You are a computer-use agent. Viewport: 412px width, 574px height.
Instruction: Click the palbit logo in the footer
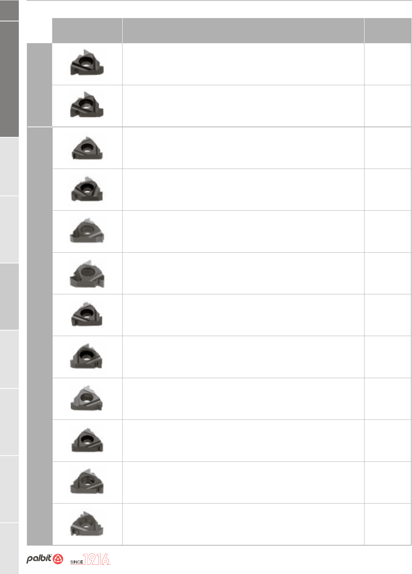click(45, 559)
